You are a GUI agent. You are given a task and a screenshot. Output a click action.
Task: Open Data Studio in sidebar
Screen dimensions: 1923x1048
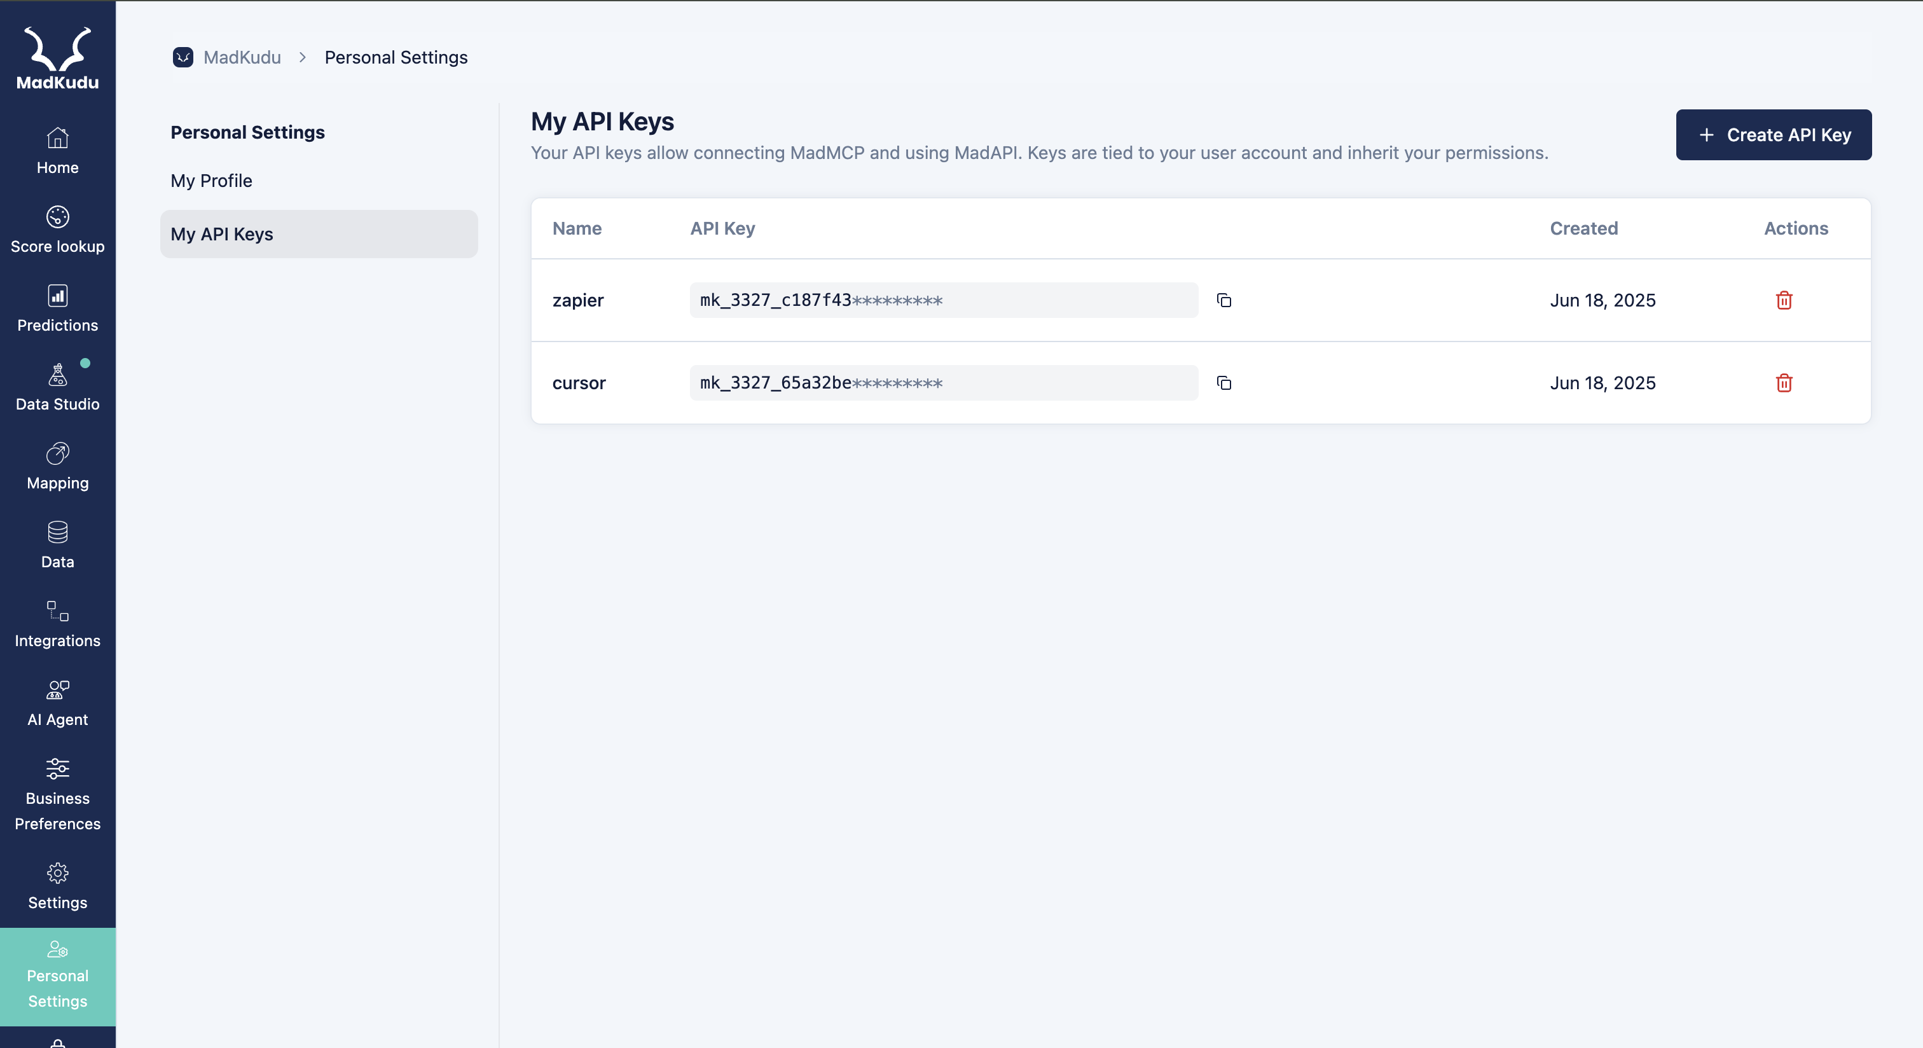coord(57,387)
